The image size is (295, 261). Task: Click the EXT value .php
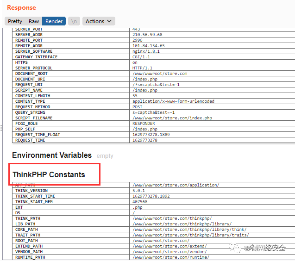point(138,207)
